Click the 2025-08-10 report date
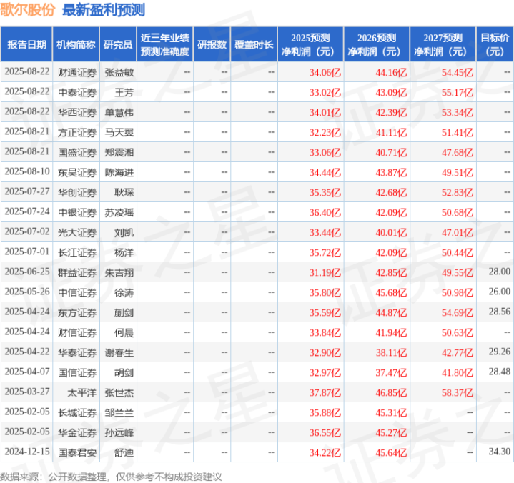This screenshot has width=514, height=483. pyautogui.click(x=27, y=171)
